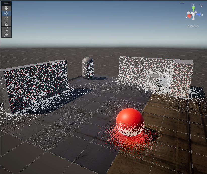Viewport: 207px width, 174px height.
Task: Select the Rotate tool
Action: click(6, 18)
